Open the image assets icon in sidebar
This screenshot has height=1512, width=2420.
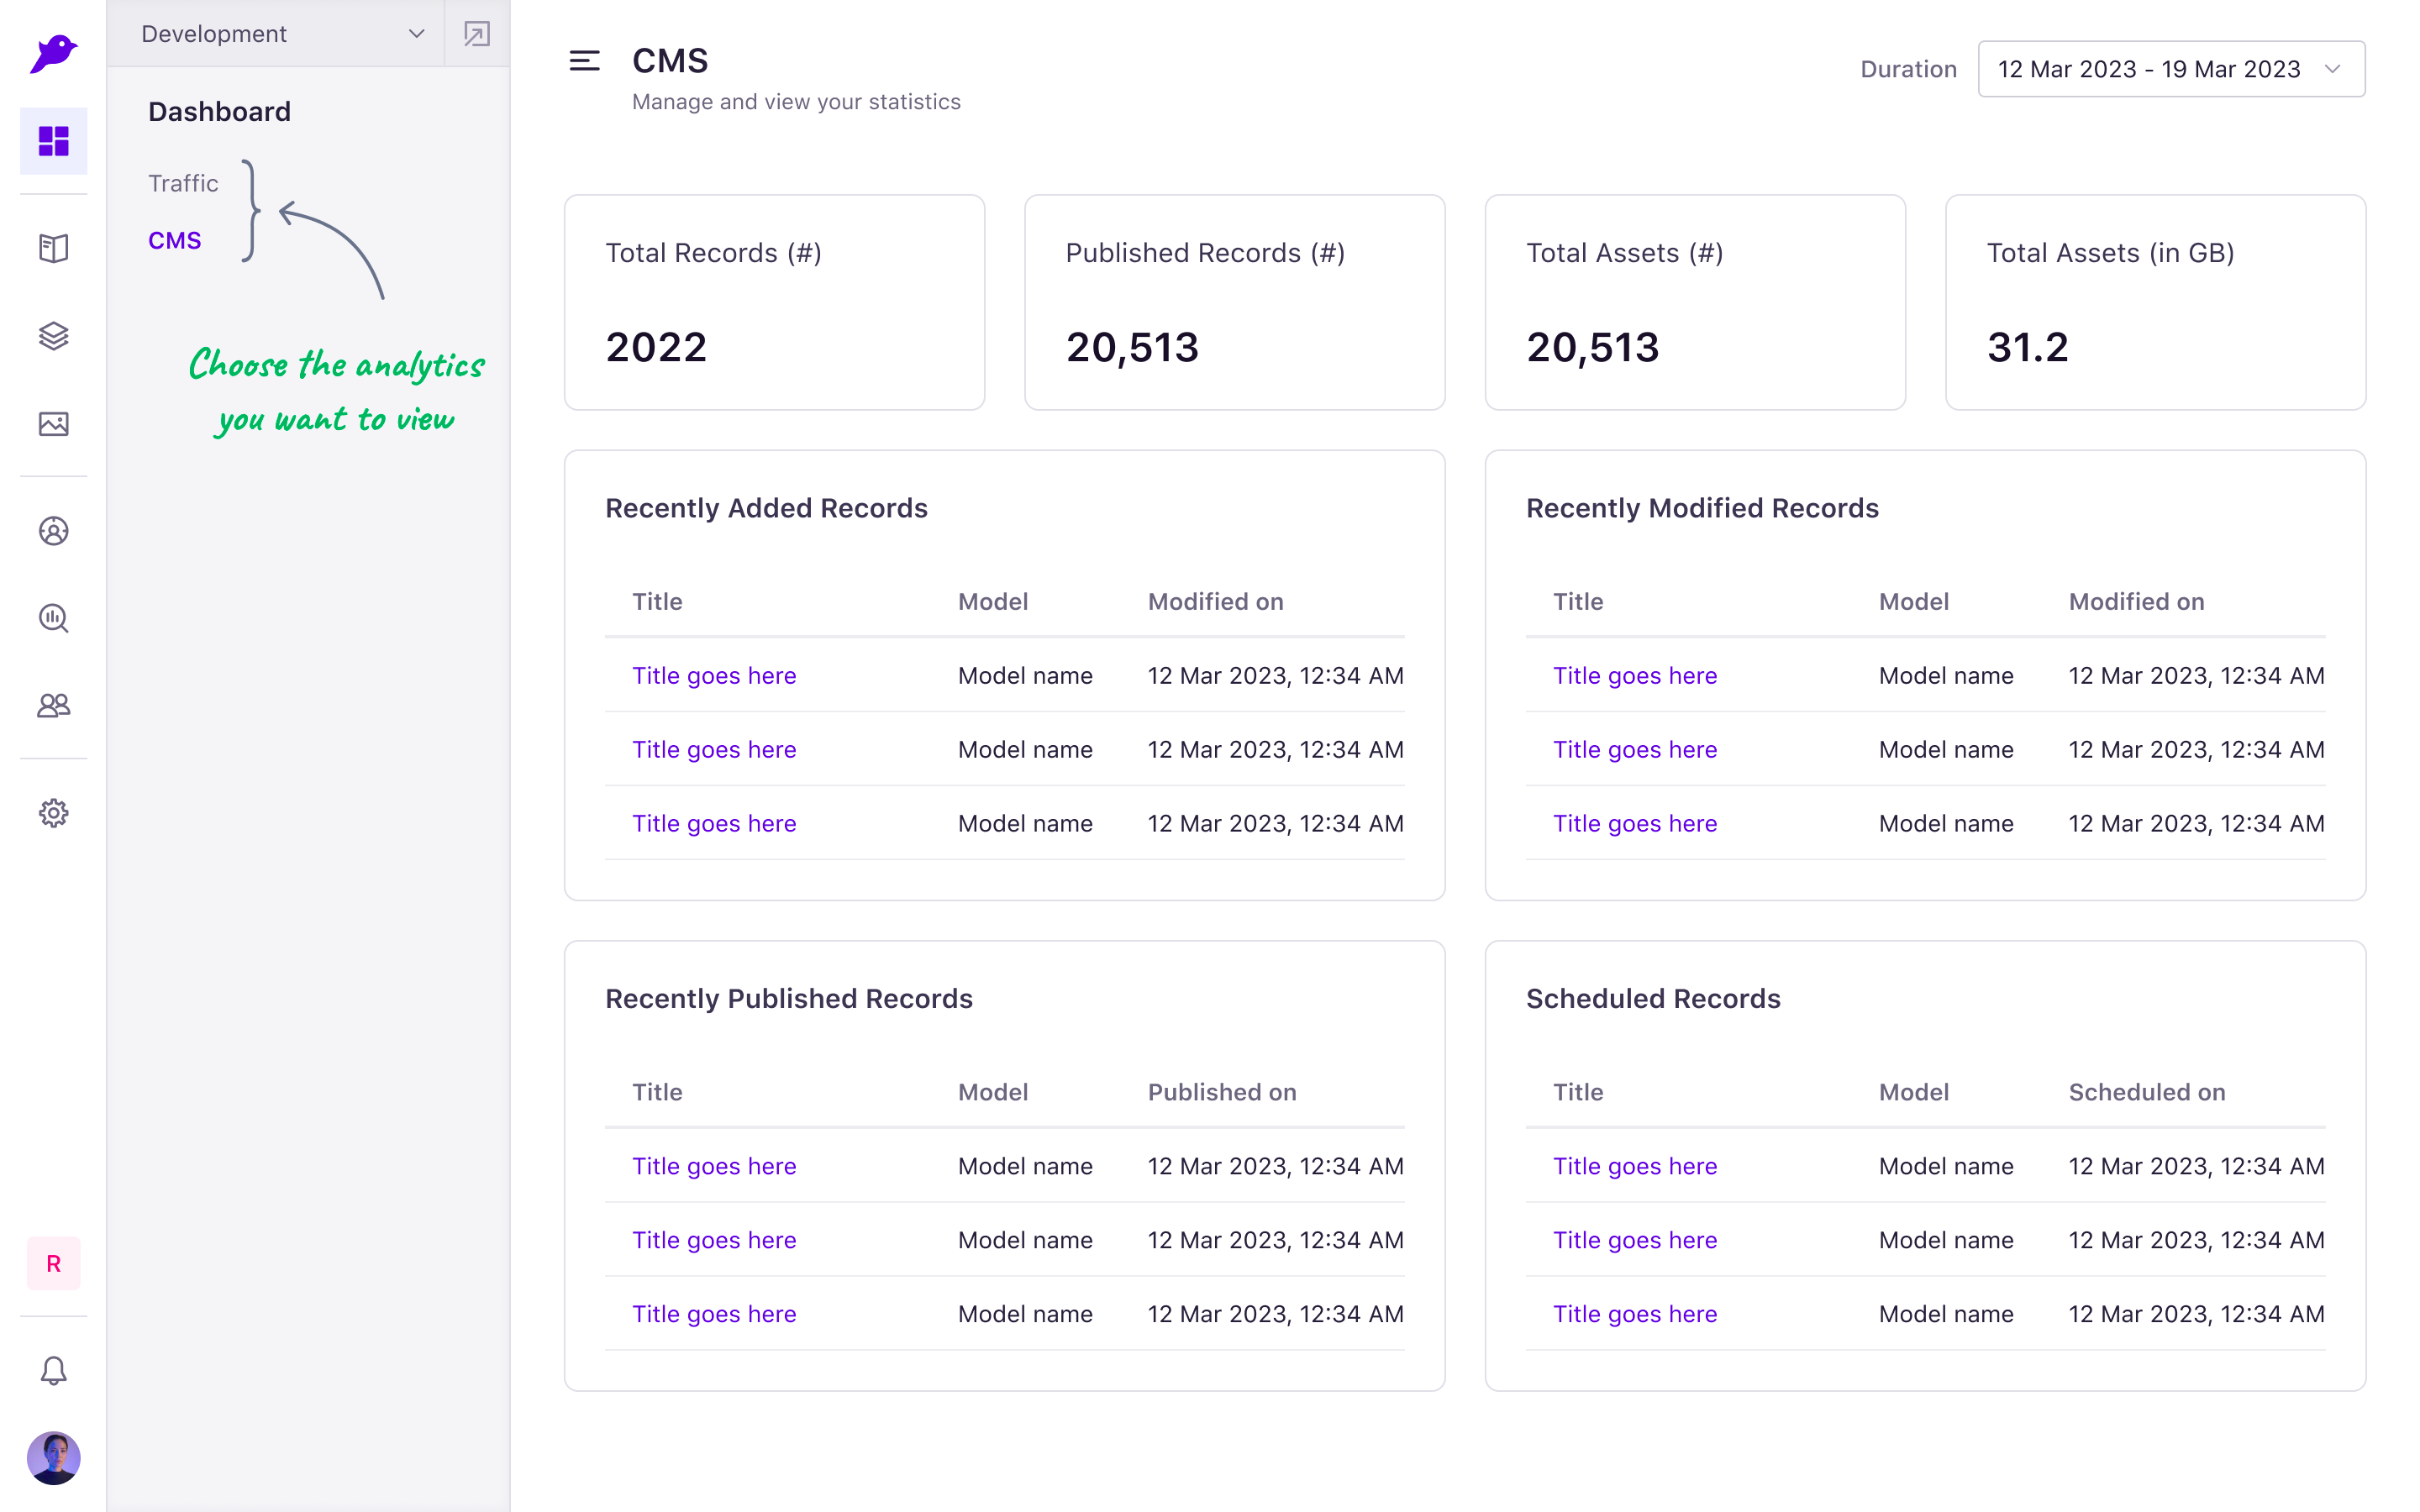[x=53, y=424]
